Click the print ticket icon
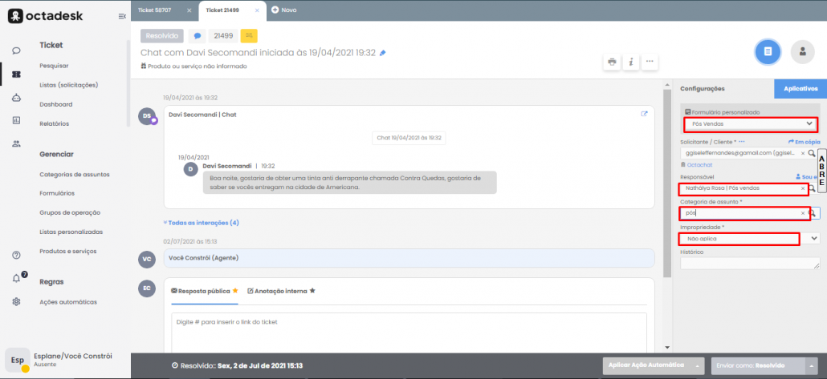This screenshot has height=379, width=827. (x=612, y=62)
